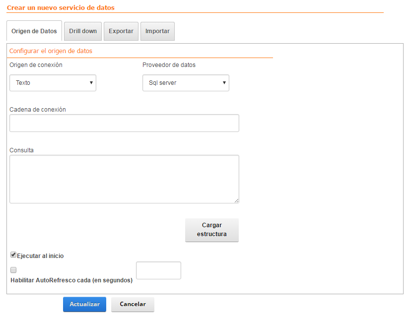Image resolution: width=412 pixels, height=325 pixels.
Task: Select the Exportar tab
Action: click(121, 31)
